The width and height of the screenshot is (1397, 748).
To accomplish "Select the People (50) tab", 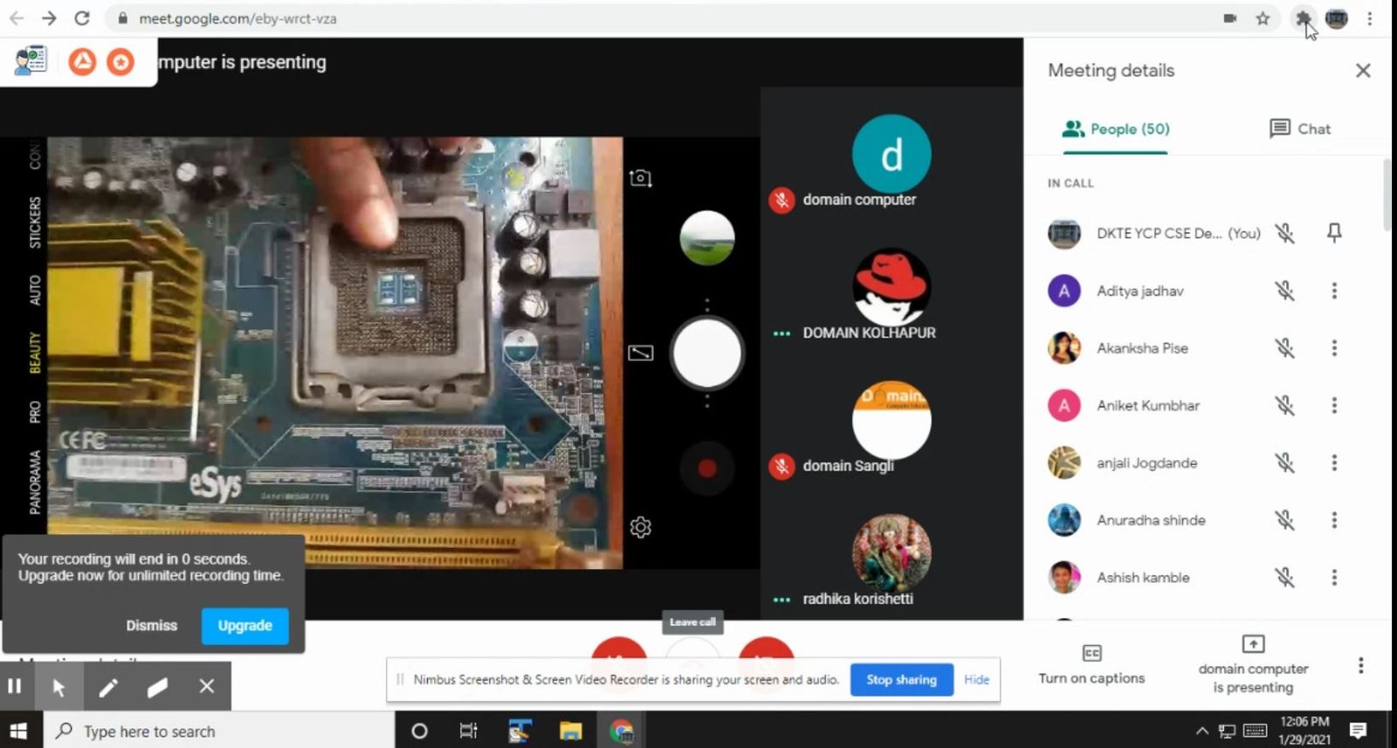I will (x=1116, y=129).
